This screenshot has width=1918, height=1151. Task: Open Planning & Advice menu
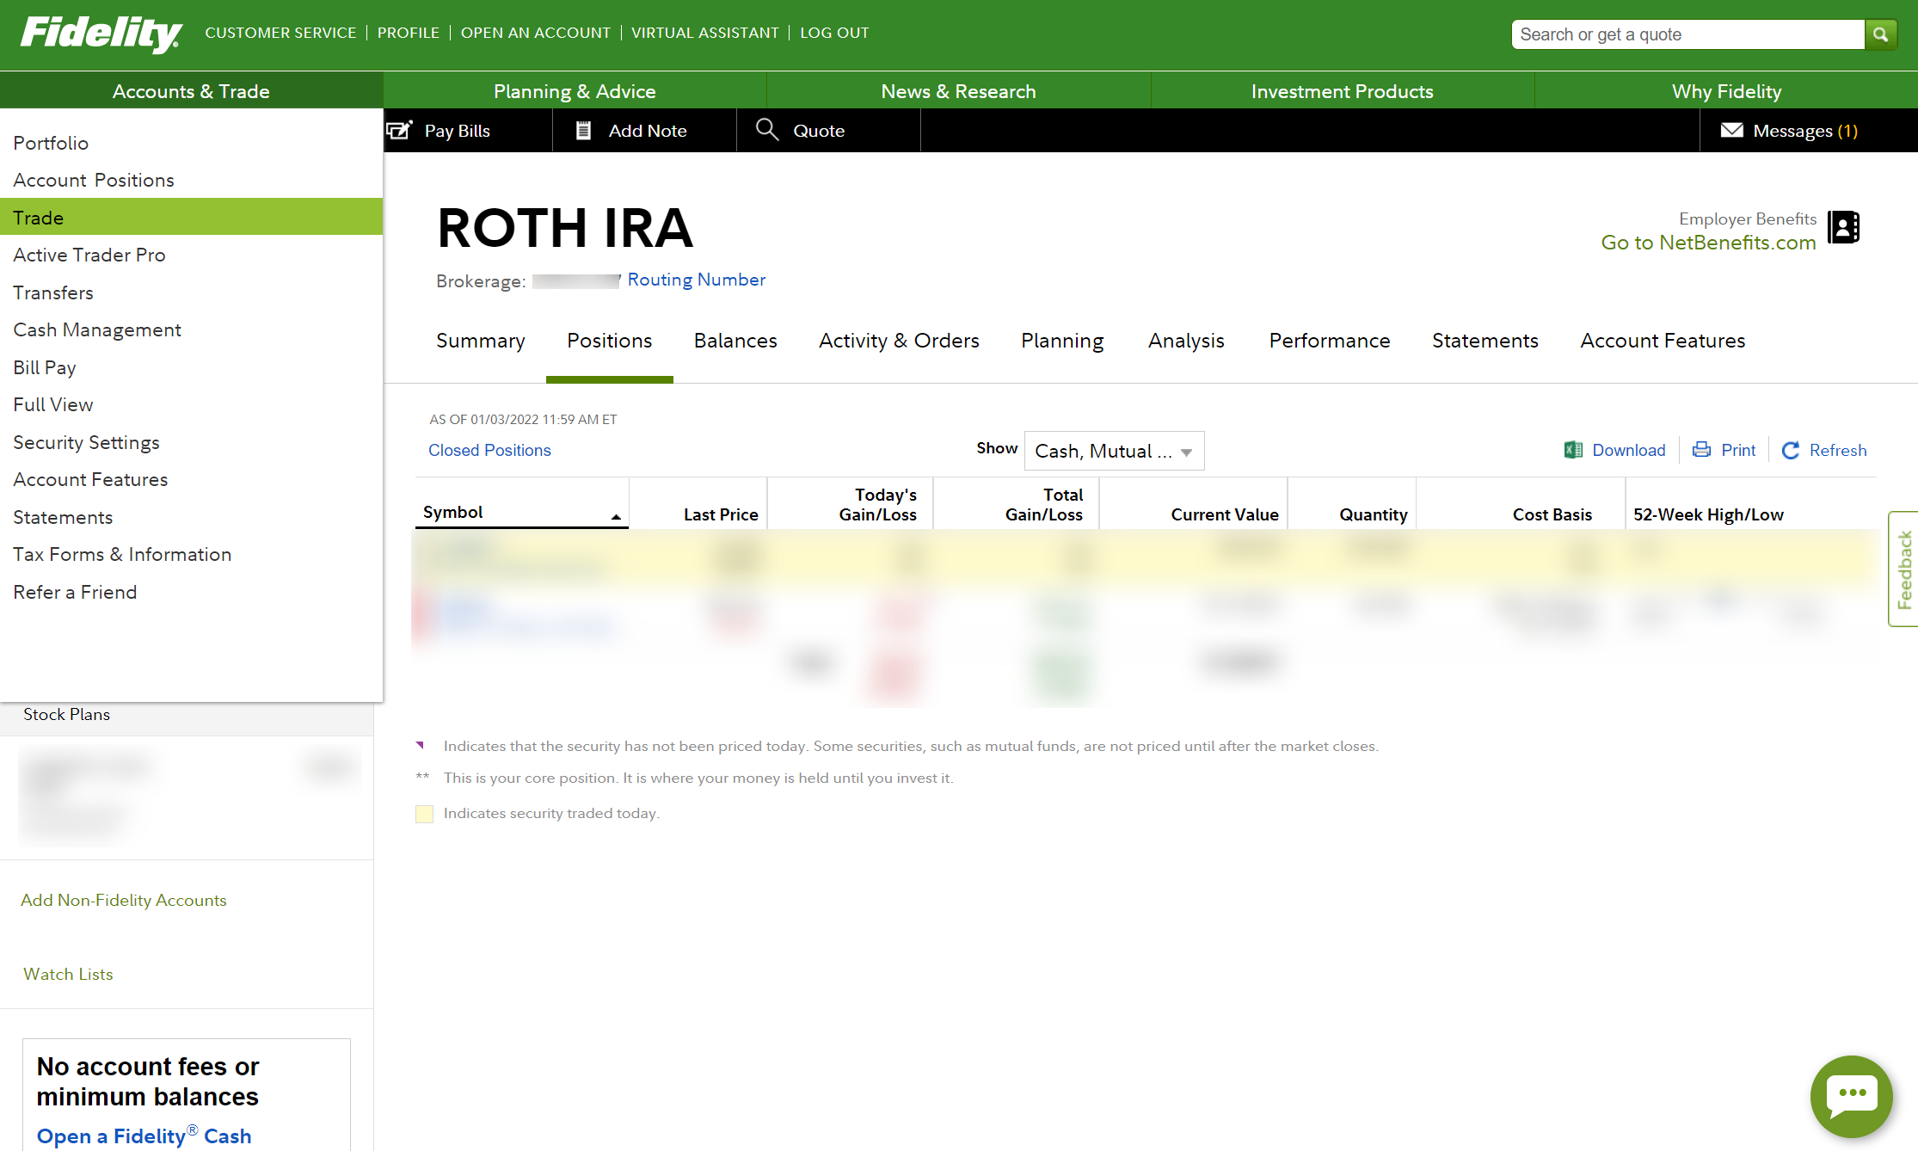(x=575, y=91)
